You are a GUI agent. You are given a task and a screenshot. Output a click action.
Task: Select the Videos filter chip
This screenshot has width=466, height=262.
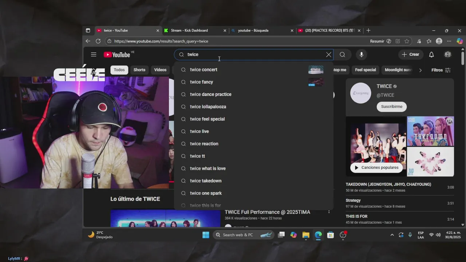160,70
